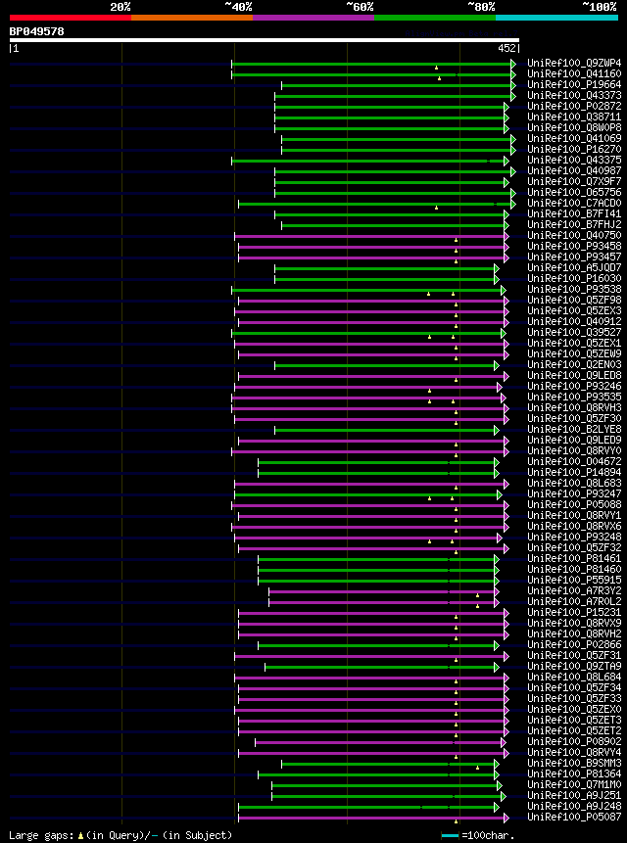This screenshot has height=843, width=627.
Task: Click the purple ~60% legend segment
Action: tap(313, 18)
